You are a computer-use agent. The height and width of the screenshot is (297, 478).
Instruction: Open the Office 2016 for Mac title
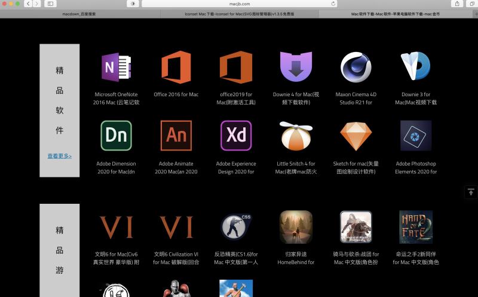[x=176, y=94]
